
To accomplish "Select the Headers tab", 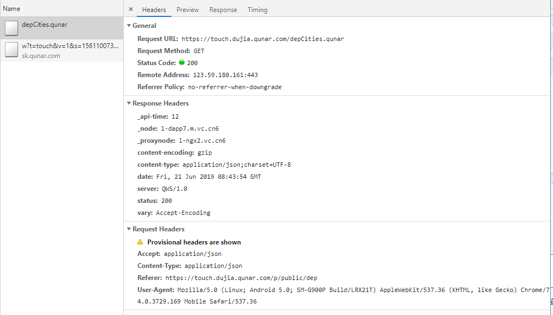I will pos(154,10).
